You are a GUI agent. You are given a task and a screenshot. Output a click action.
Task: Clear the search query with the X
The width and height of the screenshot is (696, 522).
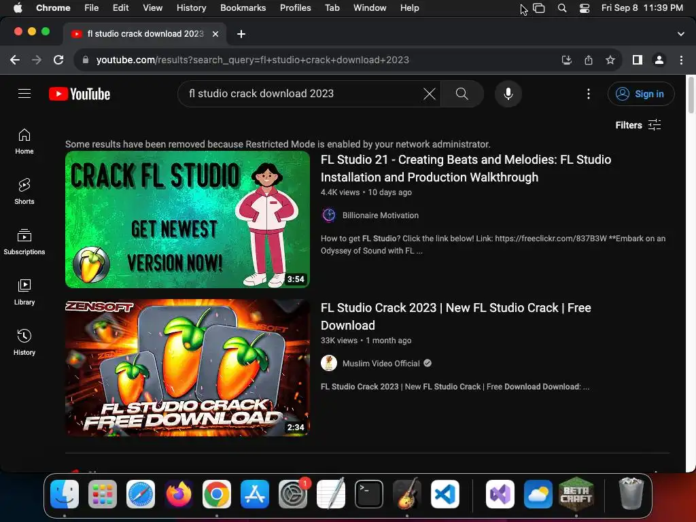pyautogui.click(x=430, y=94)
